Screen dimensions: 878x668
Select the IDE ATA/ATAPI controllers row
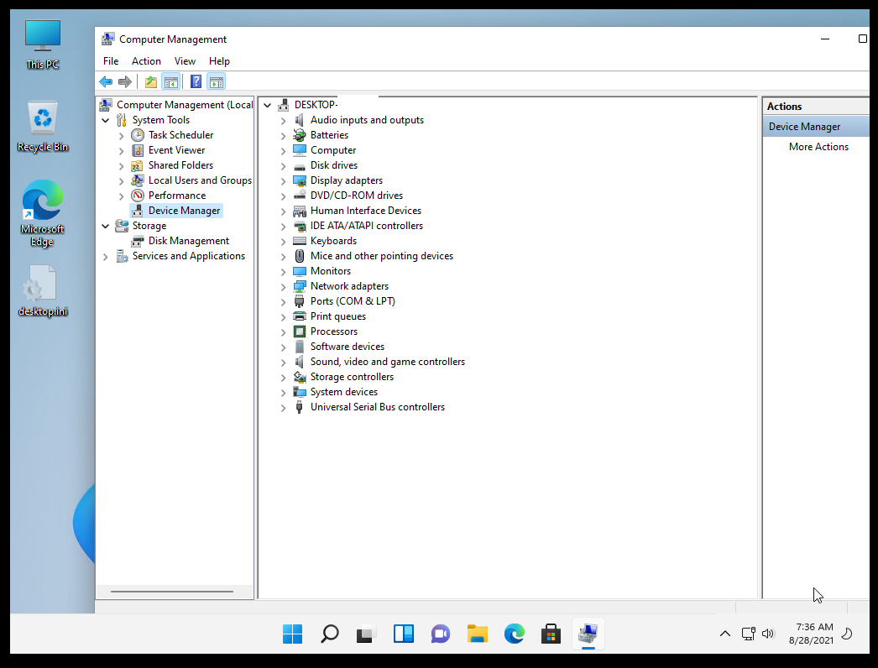click(367, 226)
